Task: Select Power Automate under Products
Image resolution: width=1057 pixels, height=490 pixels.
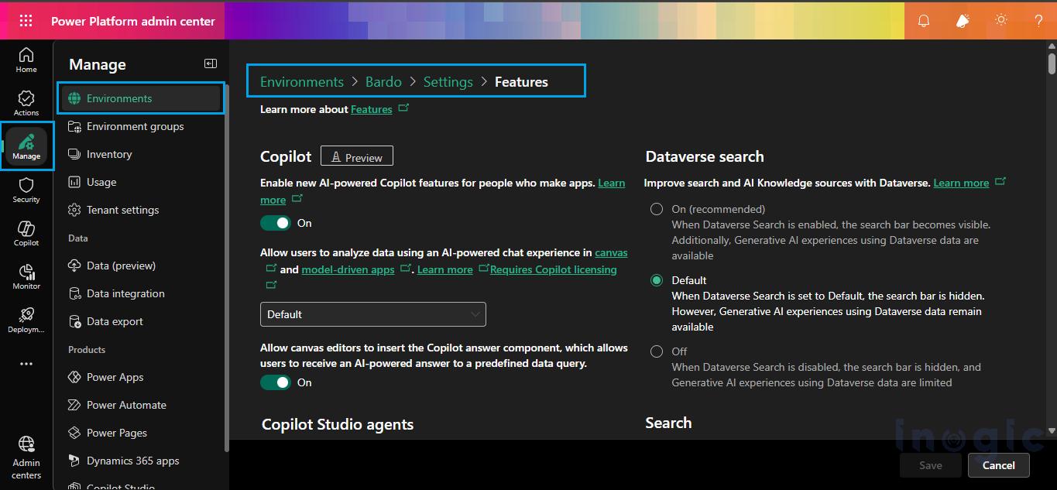Action: 126,404
